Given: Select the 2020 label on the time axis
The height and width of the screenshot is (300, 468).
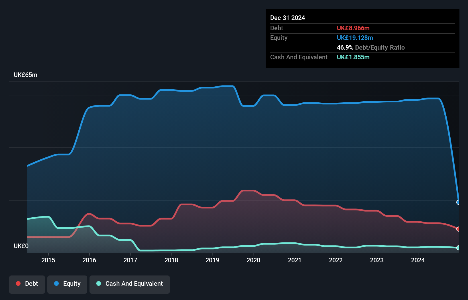Looking at the screenshot, I should tap(254, 260).
